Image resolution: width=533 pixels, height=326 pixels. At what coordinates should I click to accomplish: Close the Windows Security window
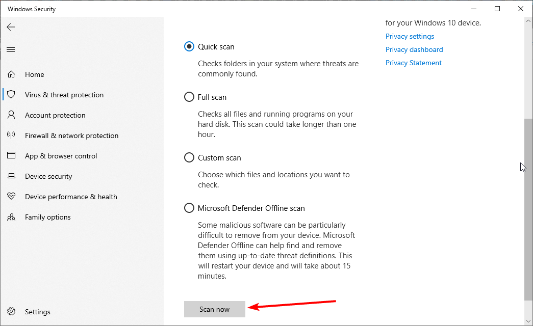coord(520,9)
